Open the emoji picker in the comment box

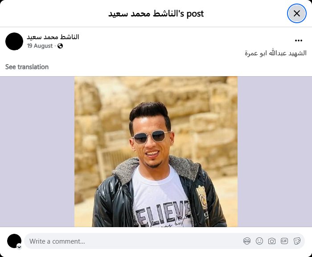tap(259, 241)
